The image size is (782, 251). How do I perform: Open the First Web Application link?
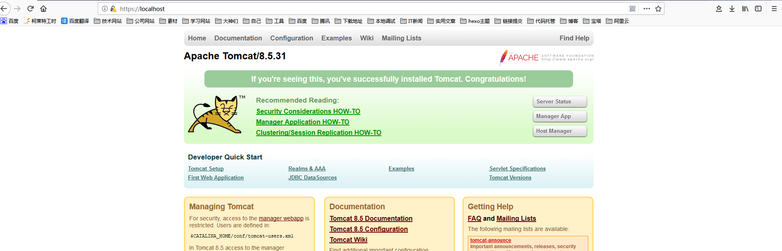216,177
